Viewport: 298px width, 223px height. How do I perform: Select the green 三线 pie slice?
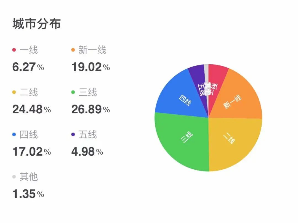tap(182, 140)
